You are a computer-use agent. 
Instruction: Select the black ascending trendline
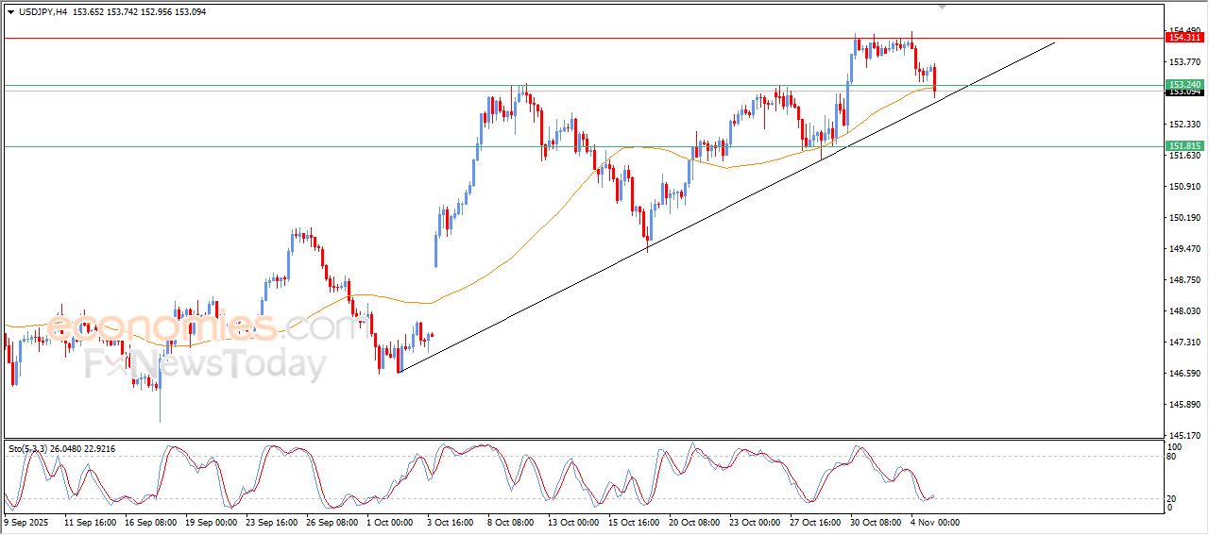(x=727, y=207)
